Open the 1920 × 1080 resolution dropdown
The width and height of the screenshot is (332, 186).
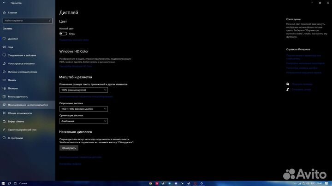(x=83, y=109)
